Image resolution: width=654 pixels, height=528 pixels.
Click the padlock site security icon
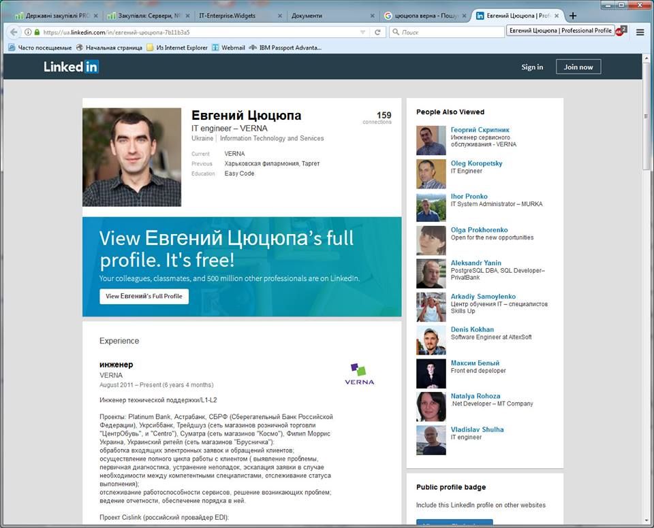(37, 32)
